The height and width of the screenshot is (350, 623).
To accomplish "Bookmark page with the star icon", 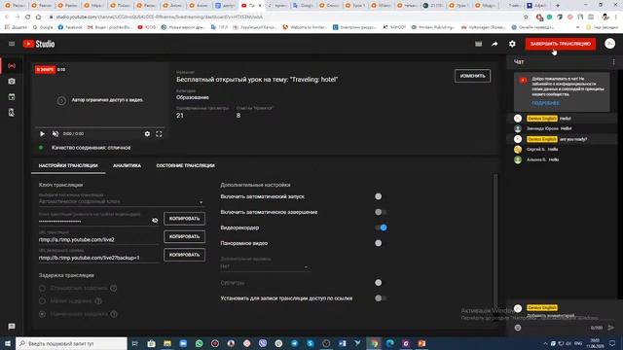I will point(526,17).
